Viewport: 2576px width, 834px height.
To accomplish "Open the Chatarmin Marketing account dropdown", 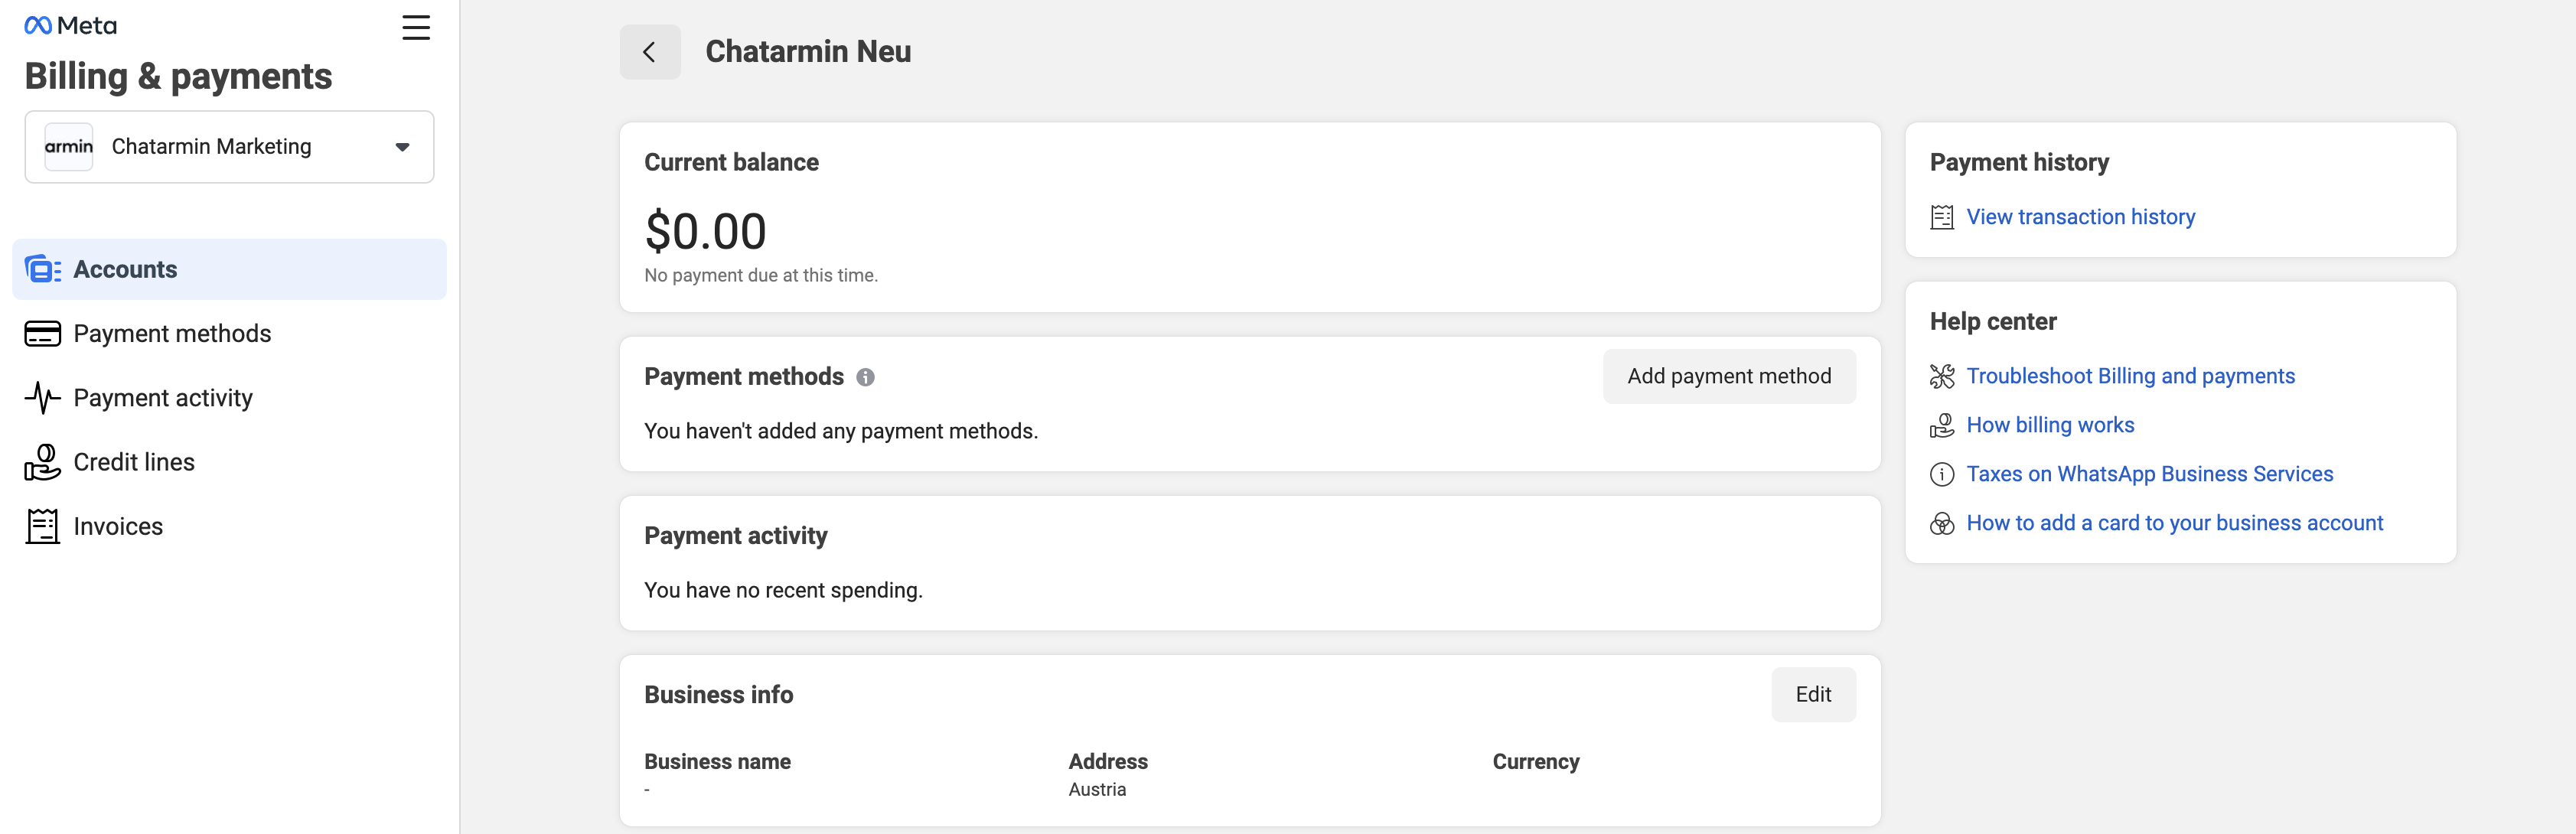I will (229, 147).
